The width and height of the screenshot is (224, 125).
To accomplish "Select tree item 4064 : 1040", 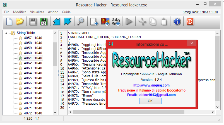I will click(33, 73).
